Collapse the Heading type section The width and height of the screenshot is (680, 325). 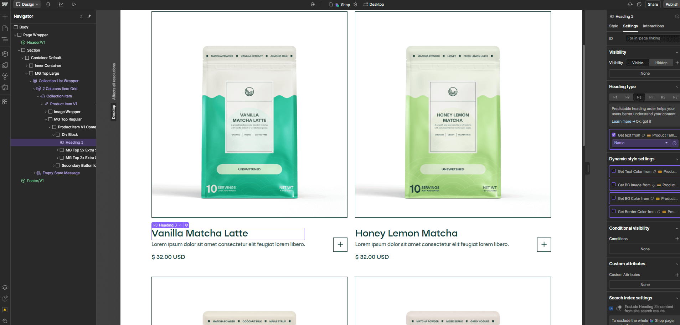(x=677, y=87)
